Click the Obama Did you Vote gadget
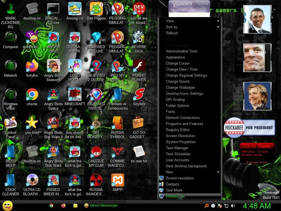Image resolution: width=281 pixels, height=211 pixels. (257, 19)
